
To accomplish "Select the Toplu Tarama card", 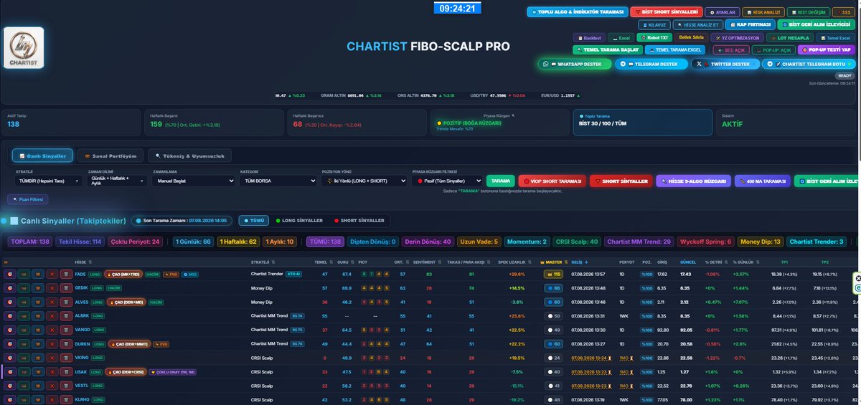I will pyautogui.click(x=642, y=123).
